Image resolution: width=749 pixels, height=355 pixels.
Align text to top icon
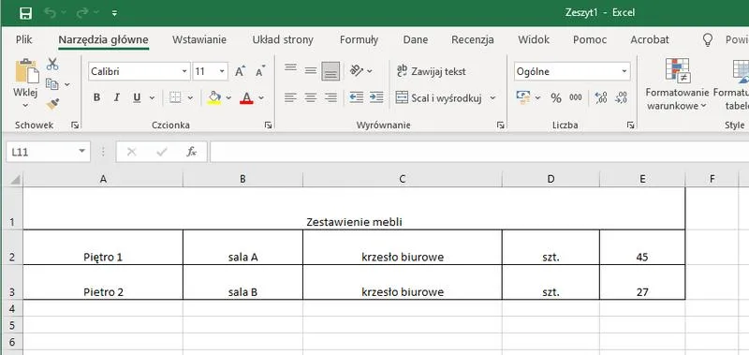point(290,68)
